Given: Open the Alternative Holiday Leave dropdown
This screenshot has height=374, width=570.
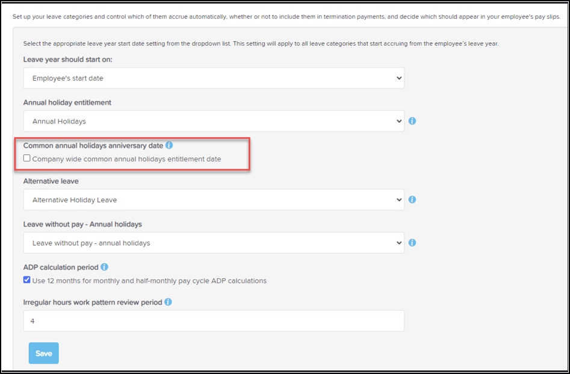Looking at the screenshot, I should 214,200.
